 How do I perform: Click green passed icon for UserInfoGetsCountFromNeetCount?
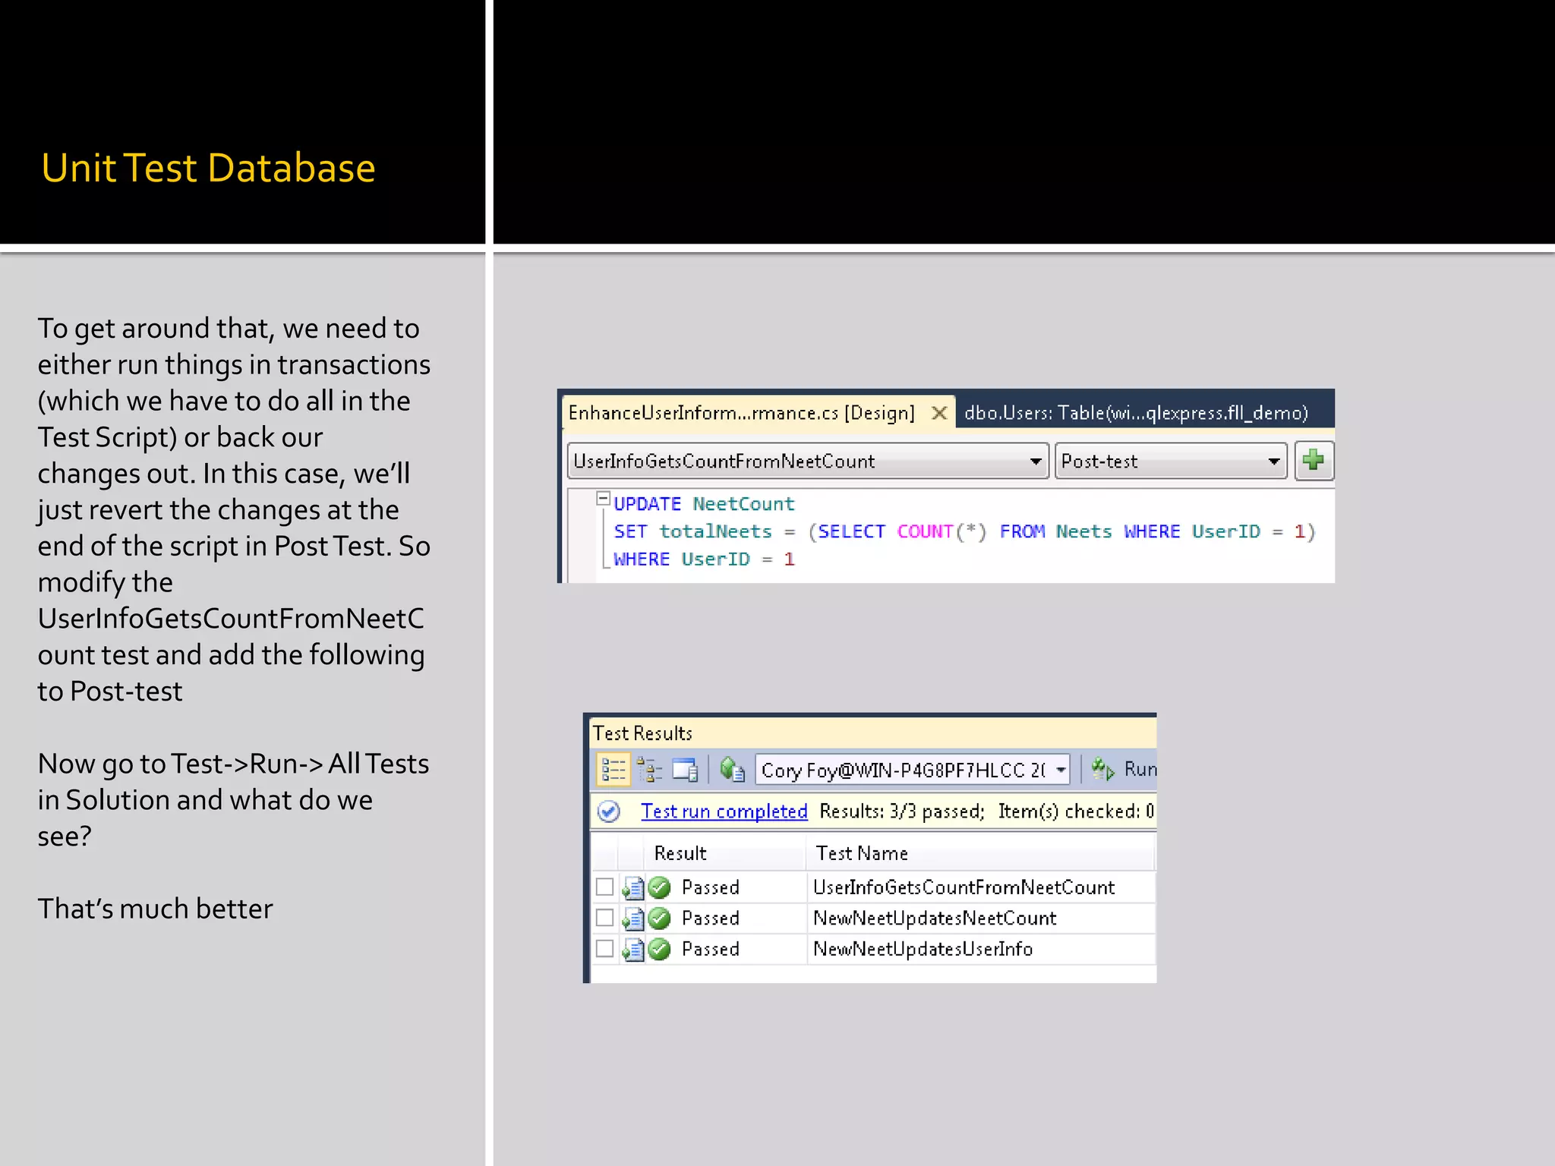pos(660,887)
